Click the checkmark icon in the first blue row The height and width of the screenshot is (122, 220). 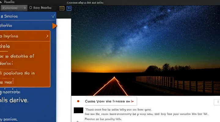click(53, 16)
